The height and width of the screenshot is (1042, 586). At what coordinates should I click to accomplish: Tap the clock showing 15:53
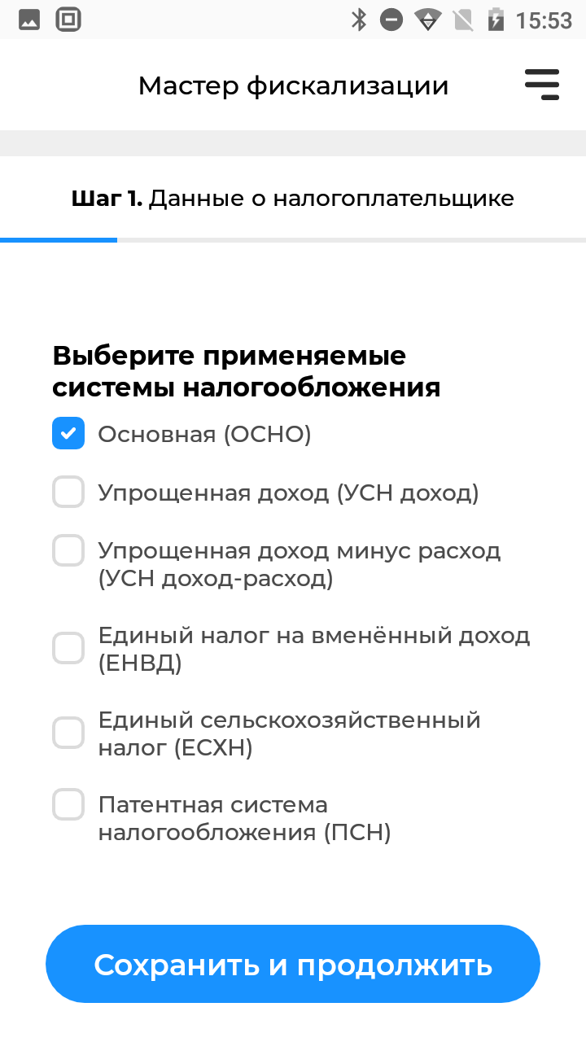(544, 20)
